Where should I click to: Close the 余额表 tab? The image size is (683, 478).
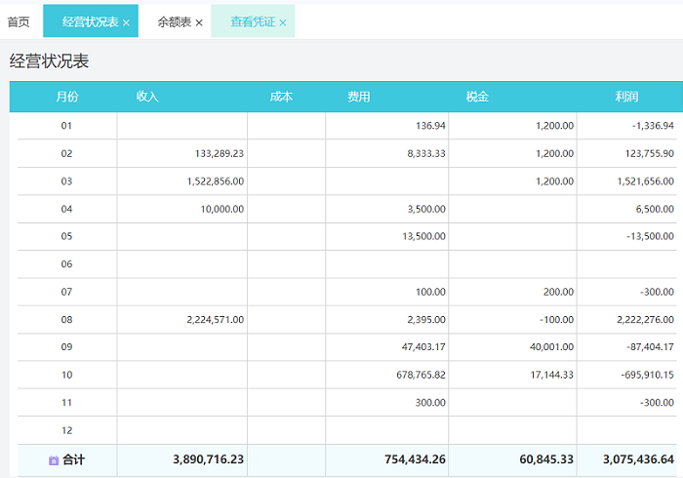click(x=199, y=22)
